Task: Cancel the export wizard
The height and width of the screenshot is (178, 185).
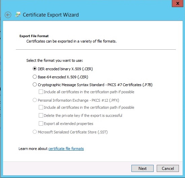Action: point(168,168)
